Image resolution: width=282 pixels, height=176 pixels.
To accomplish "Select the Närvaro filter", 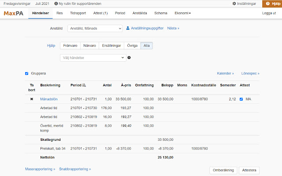I will [x=89, y=46].
